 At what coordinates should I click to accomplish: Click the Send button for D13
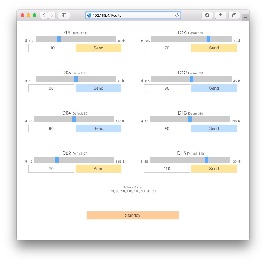pyautogui.click(x=214, y=128)
